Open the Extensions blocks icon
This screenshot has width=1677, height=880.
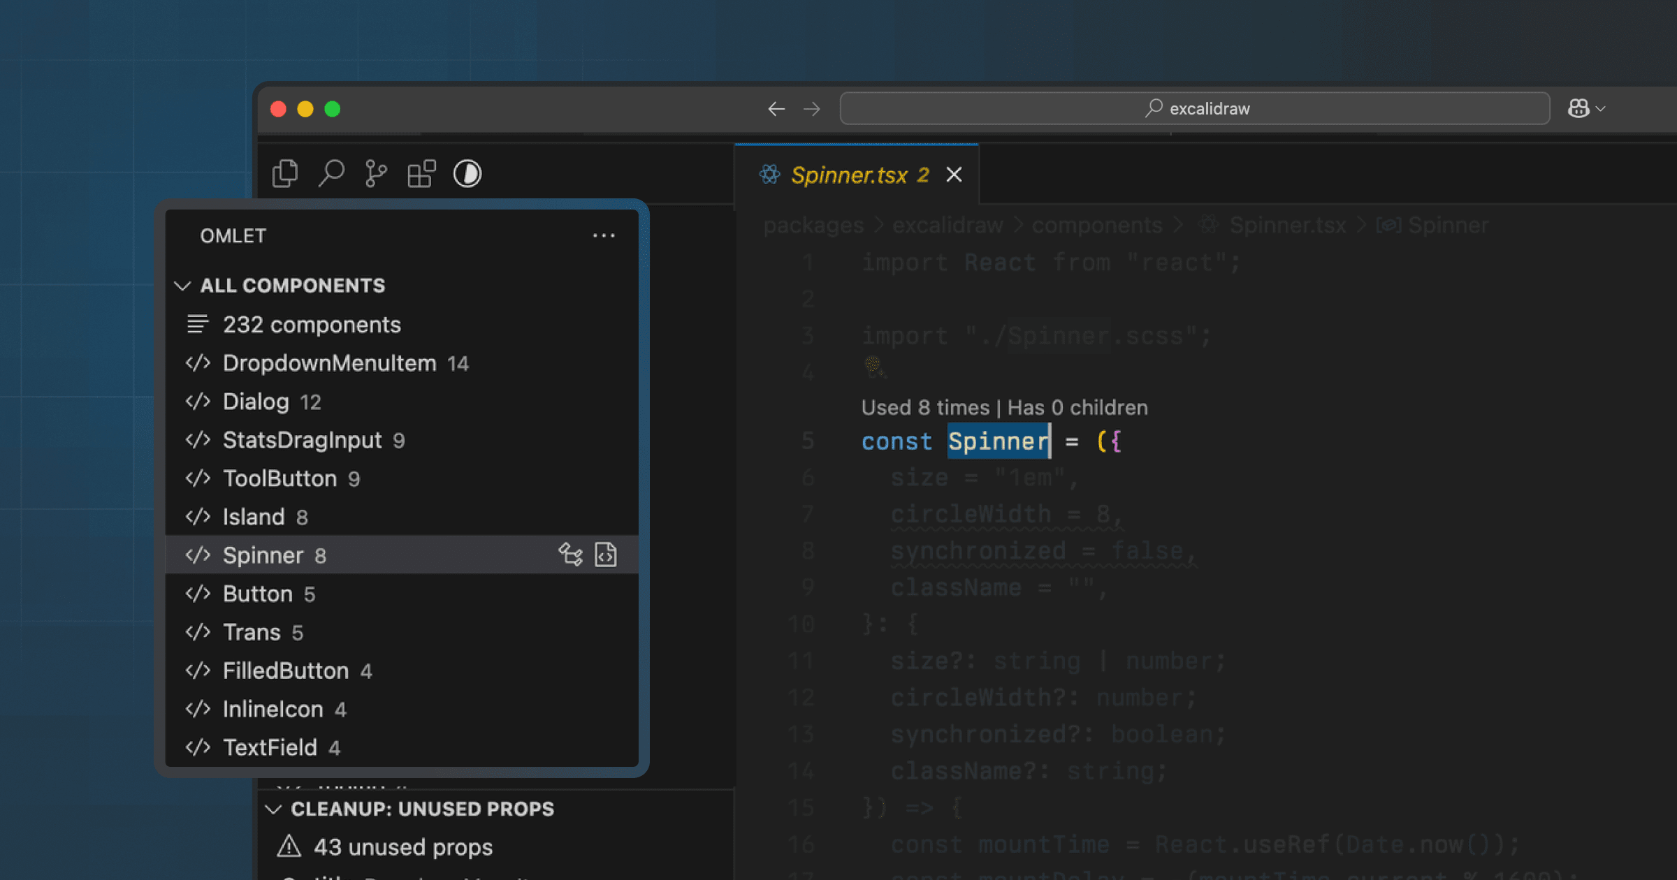pos(421,173)
